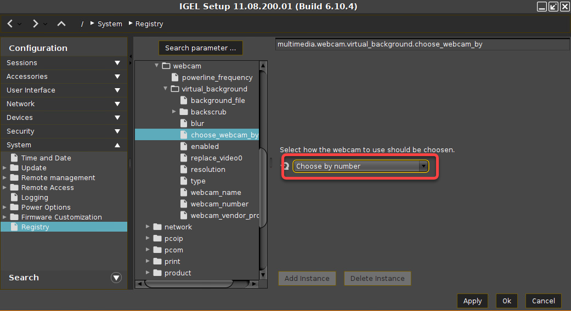Open the 'Choose by number' dropdown
The height and width of the screenshot is (311, 571).
360,166
